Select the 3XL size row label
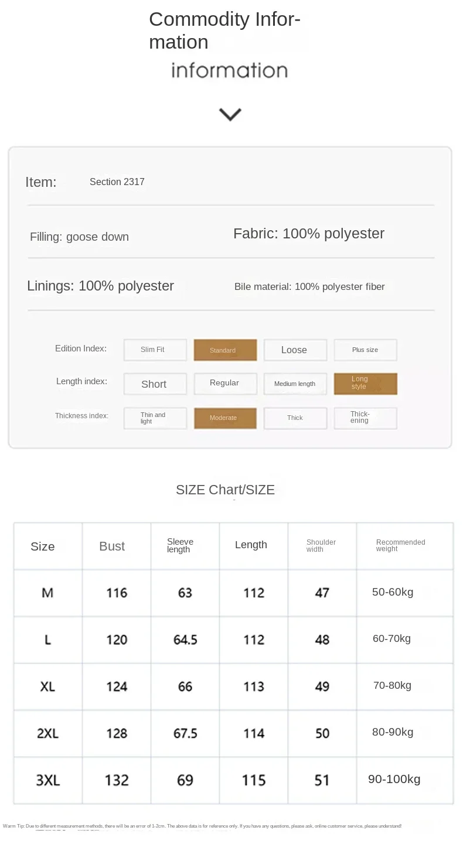The image size is (463, 844). click(x=48, y=780)
